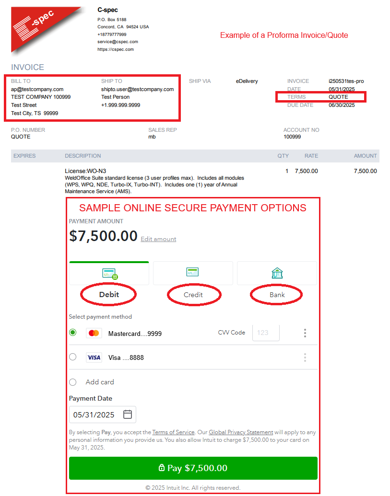390x496 pixels.
Task: Select the Debit card icon
Action: (109, 274)
